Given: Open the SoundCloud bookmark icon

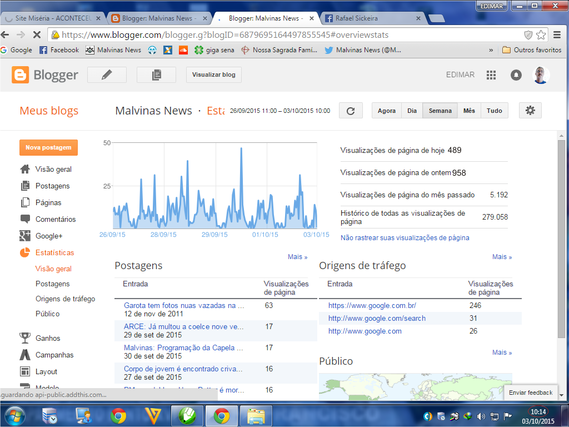Looking at the screenshot, I should [183, 50].
